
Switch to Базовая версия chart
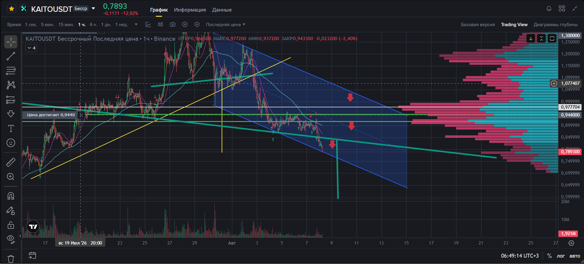[478, 25]
